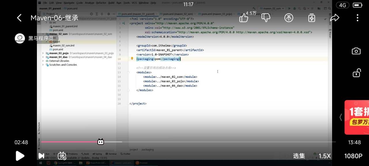Click maven_01_parent in the navigation bar
369x166 pixels.
[50, 8]
